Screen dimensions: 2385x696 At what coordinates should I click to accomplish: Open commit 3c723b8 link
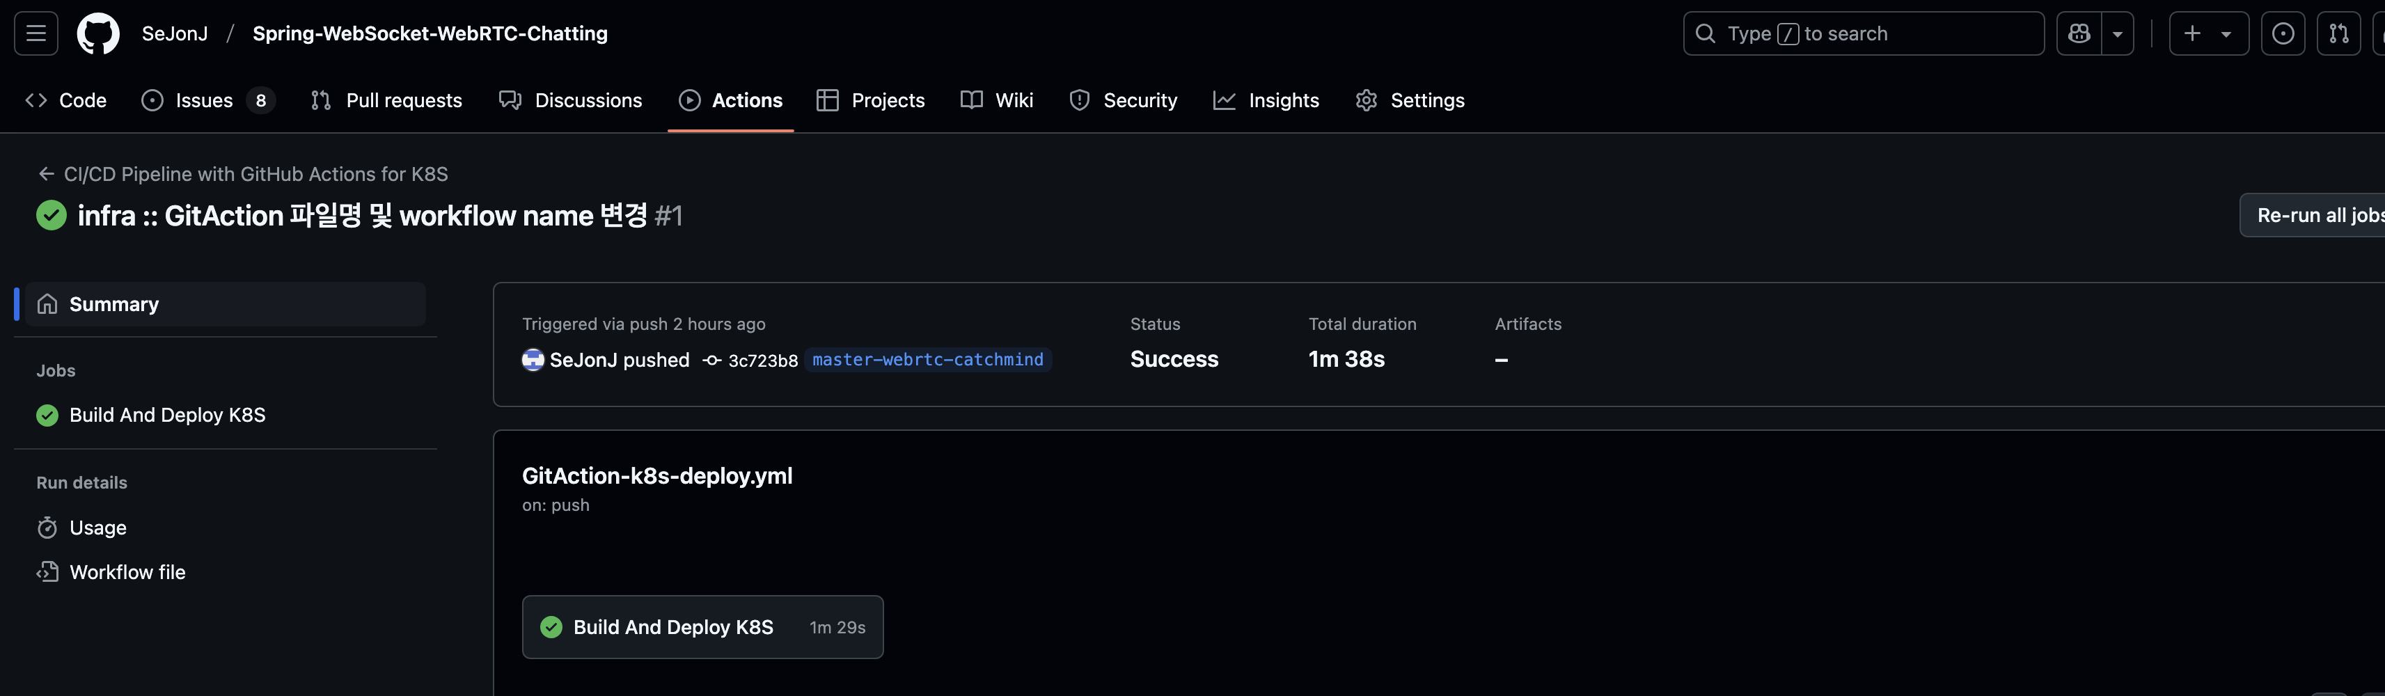click(x=763, y=360)
